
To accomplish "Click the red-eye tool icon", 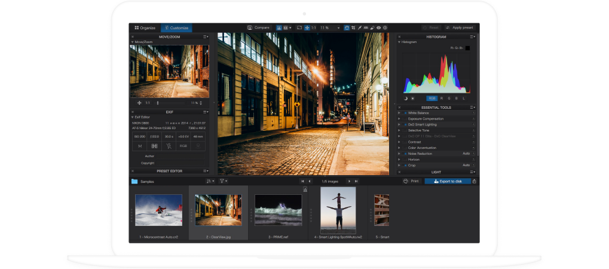I will (378, 27).
